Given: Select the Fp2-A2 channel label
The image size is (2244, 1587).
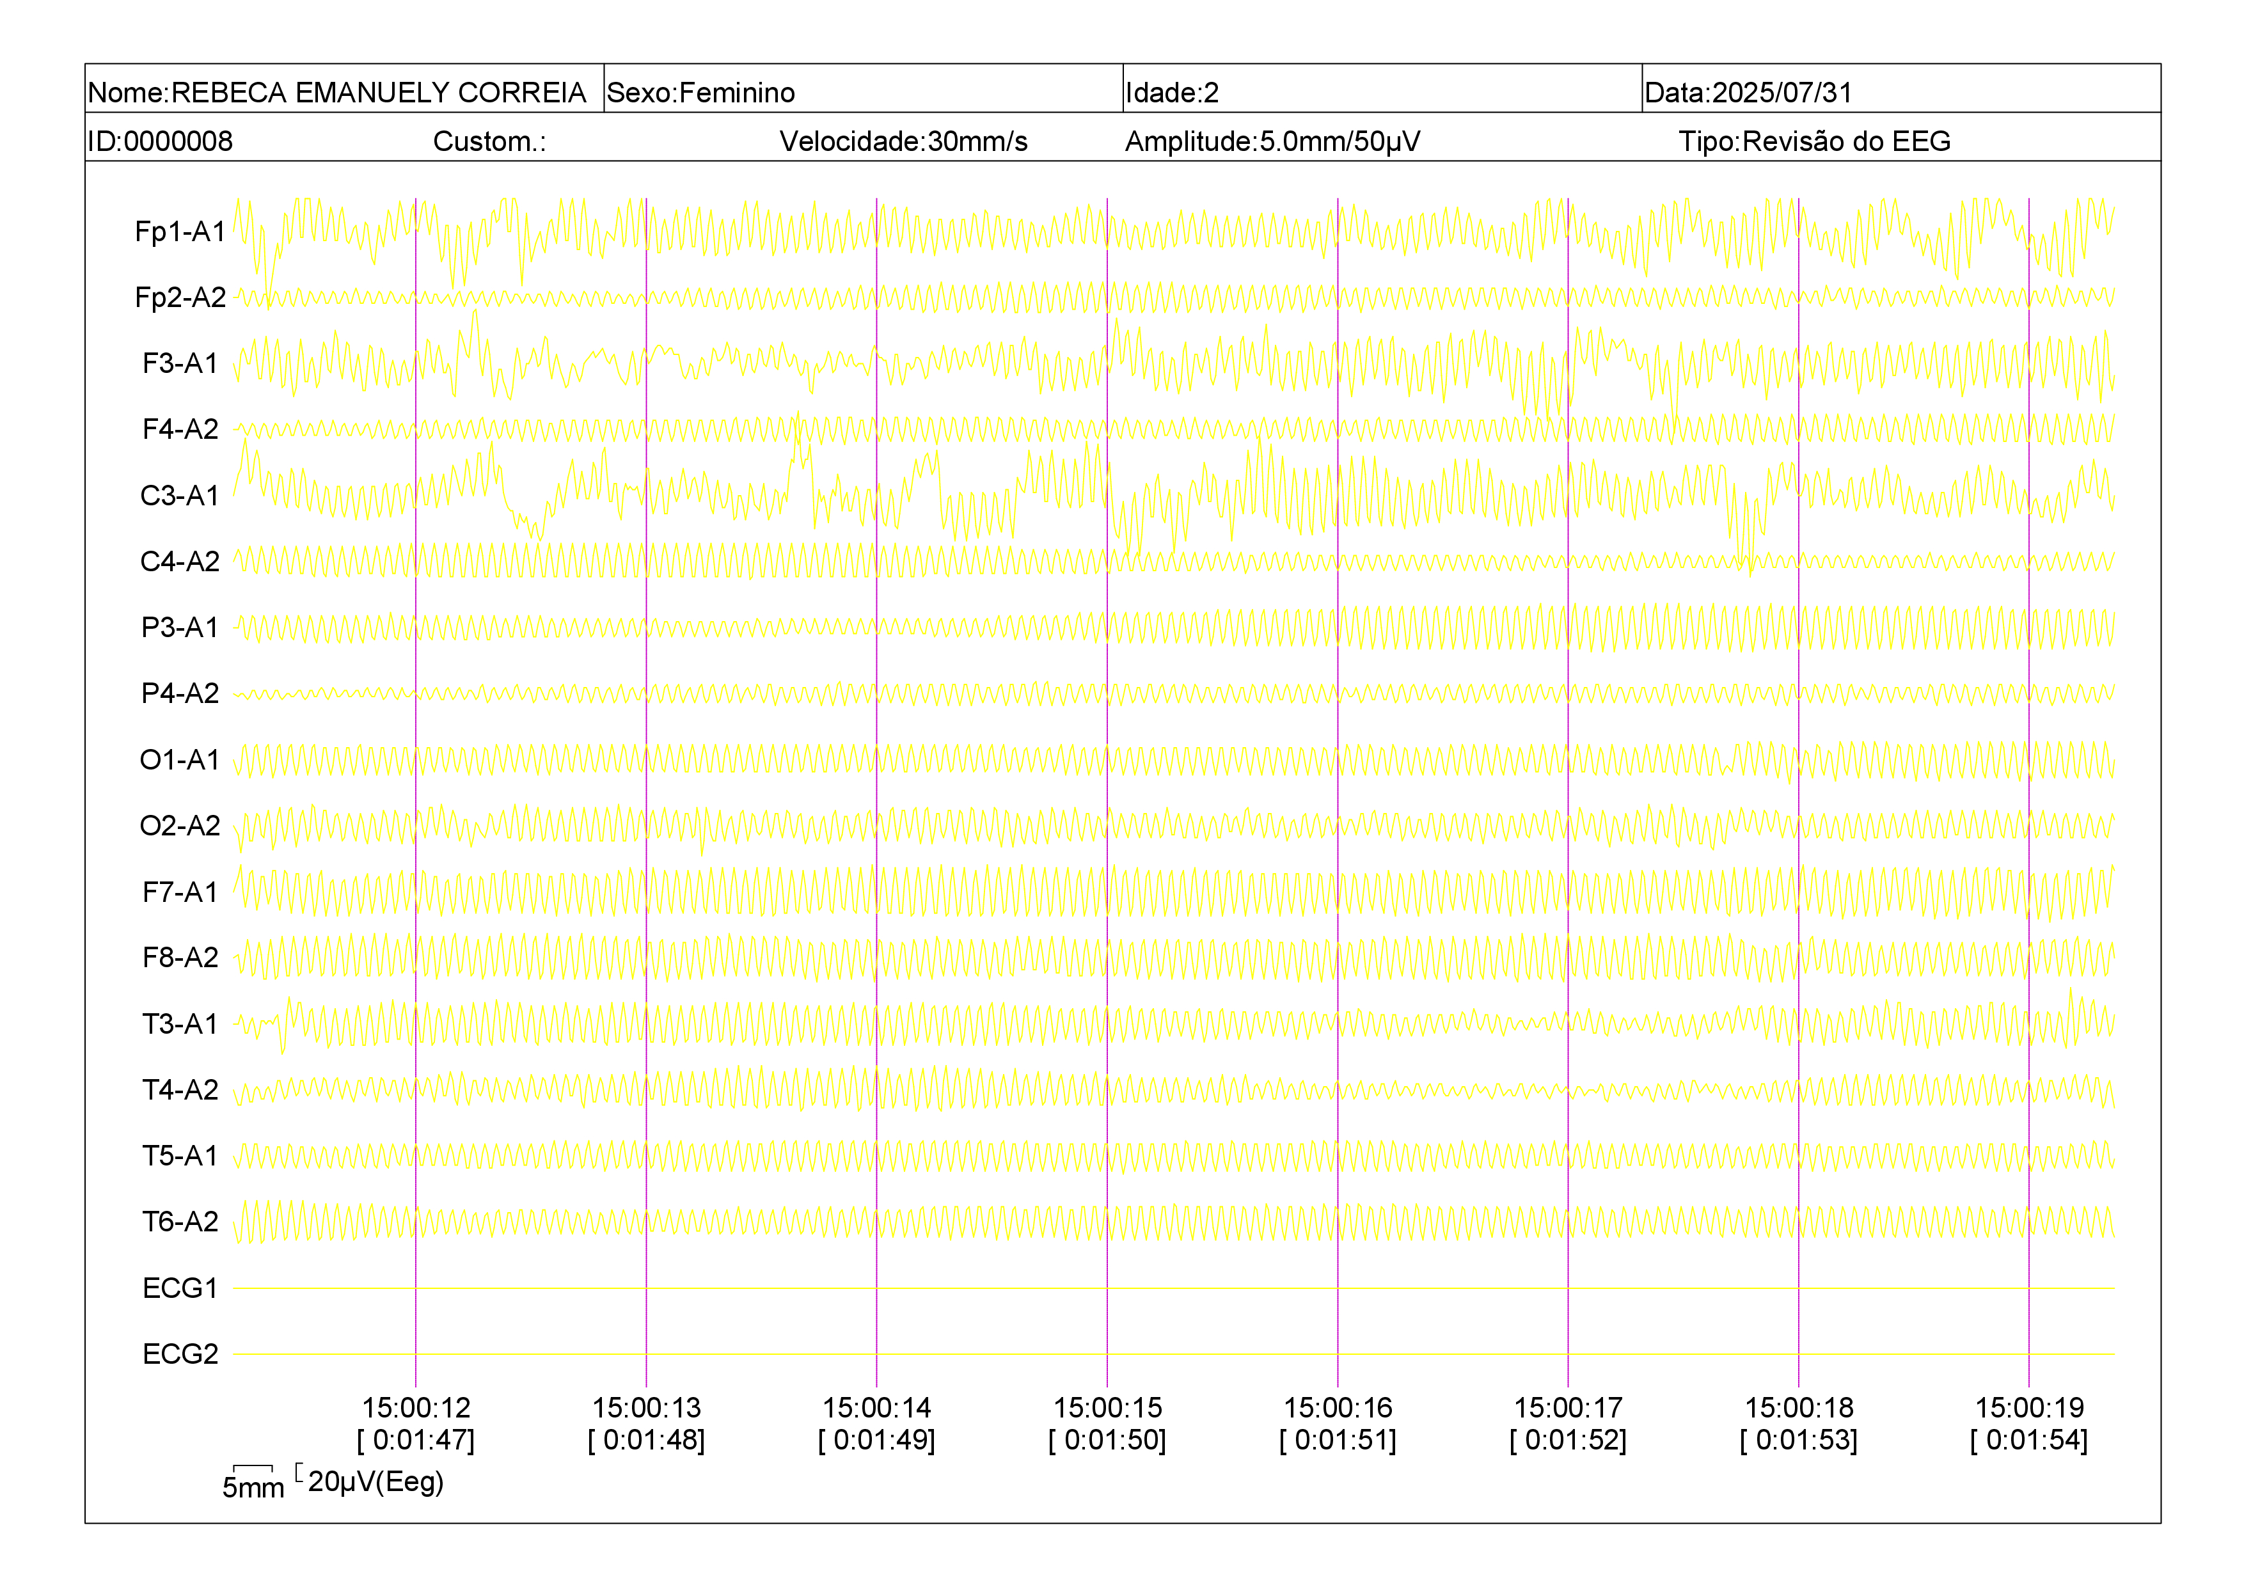Looking at the screenshot, I should (x=181, y=297).
